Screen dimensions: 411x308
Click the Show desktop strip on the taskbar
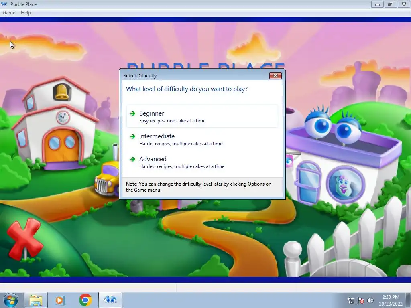pyautogui.click(x=408, y=300)
